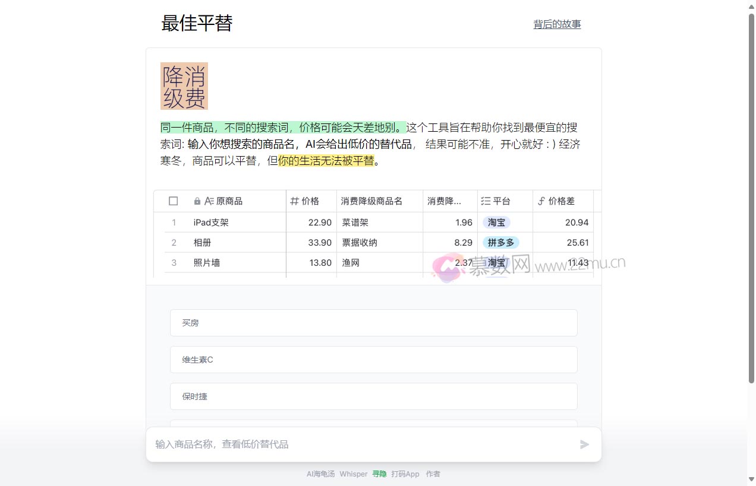Click the 消费降级商品名 column header
756x486 pixels.
(371, 201)
